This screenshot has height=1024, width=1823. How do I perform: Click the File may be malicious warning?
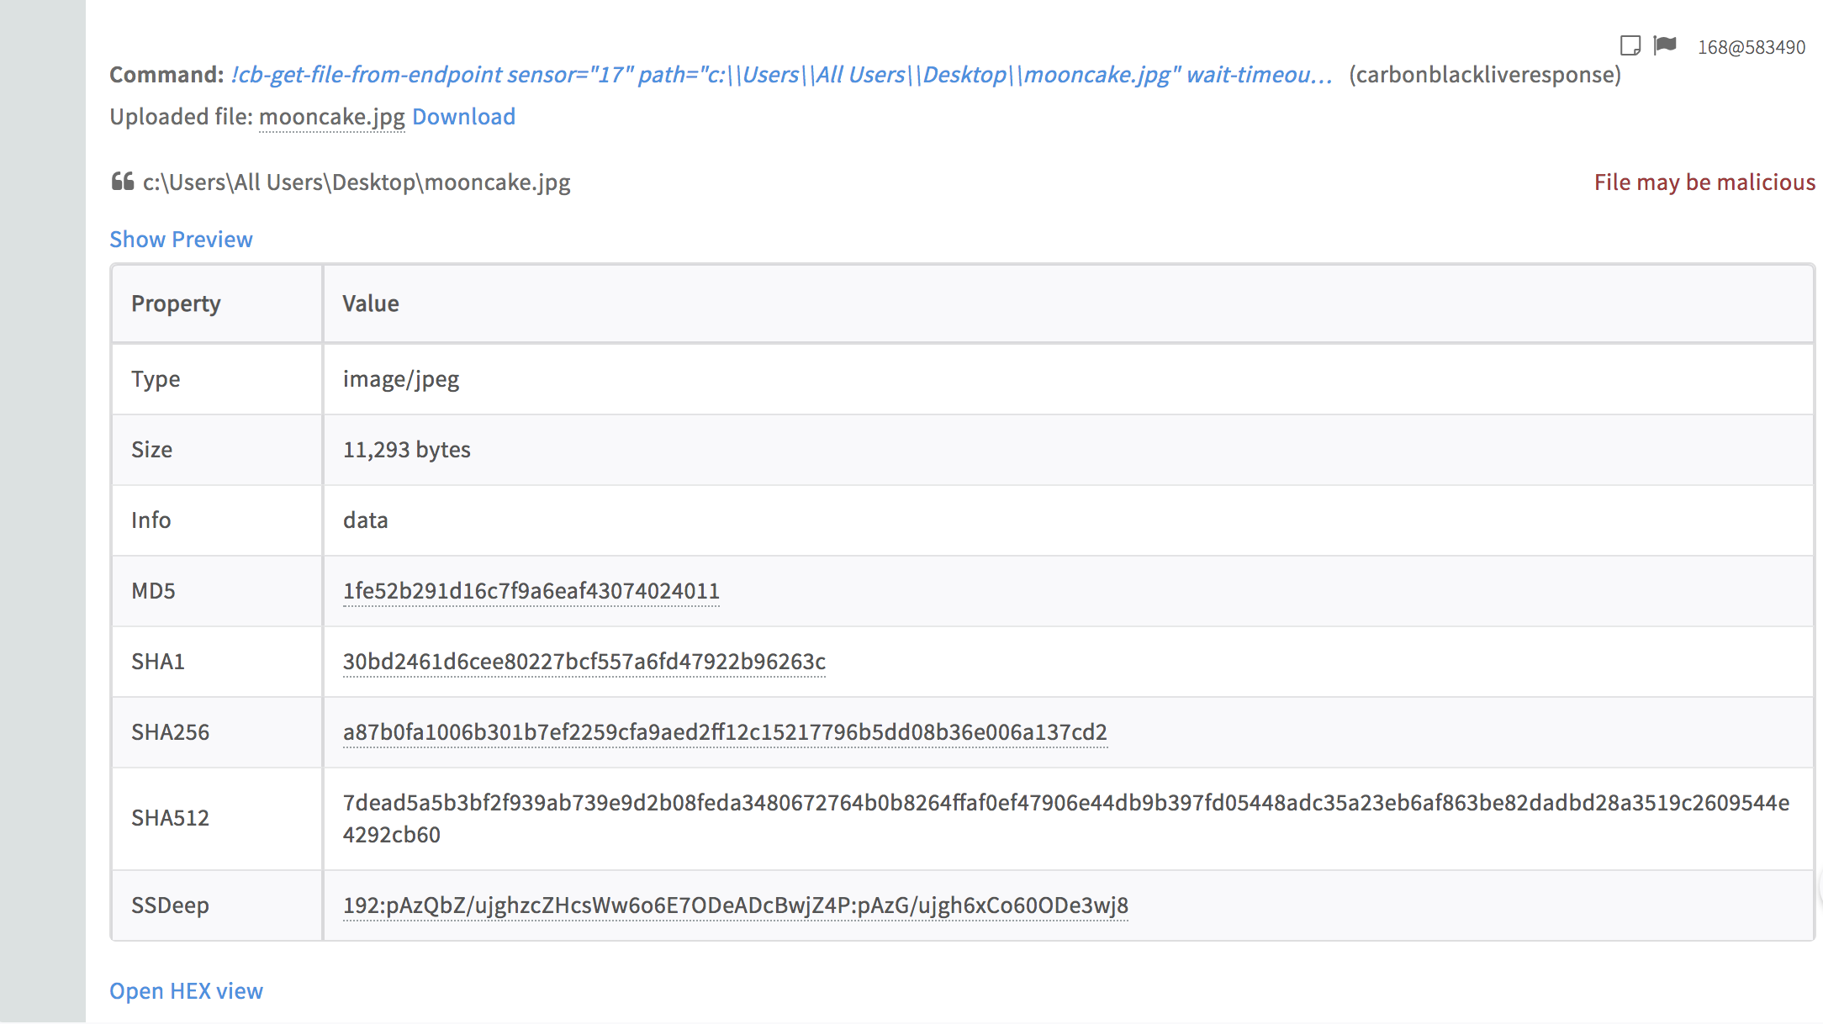1704,182
